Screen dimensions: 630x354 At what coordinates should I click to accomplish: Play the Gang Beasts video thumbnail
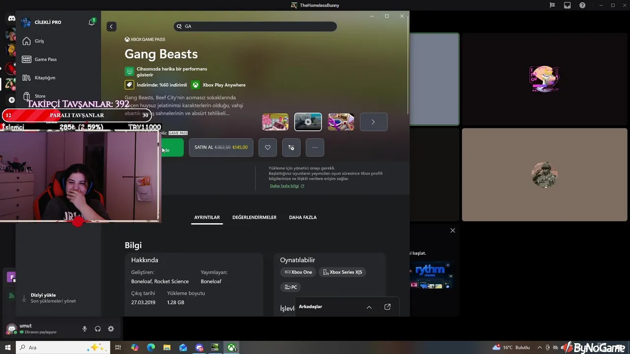[308, 122]
